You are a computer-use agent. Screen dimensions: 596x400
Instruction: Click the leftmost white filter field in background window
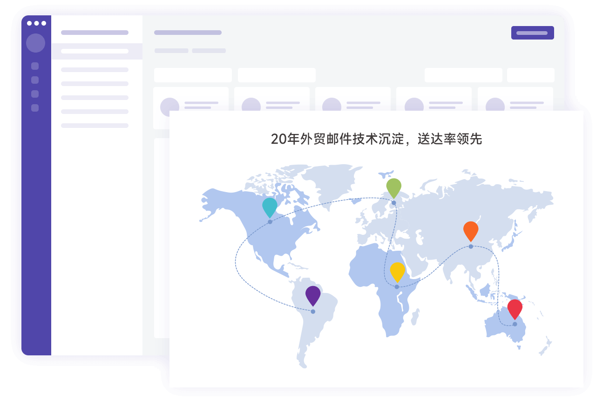[x=193, y=75]
